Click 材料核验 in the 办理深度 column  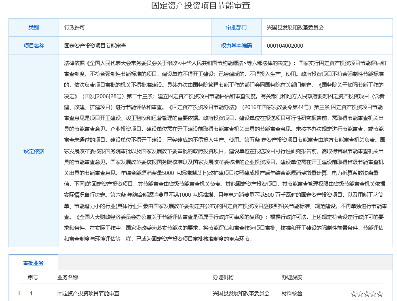291,293
